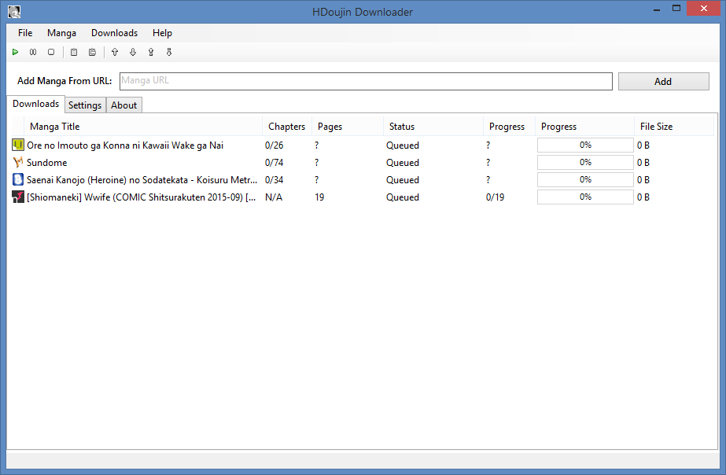Screen dimensions: 726x475
Task: Select the 'Sundome' title text
Action: pos(46,163)
